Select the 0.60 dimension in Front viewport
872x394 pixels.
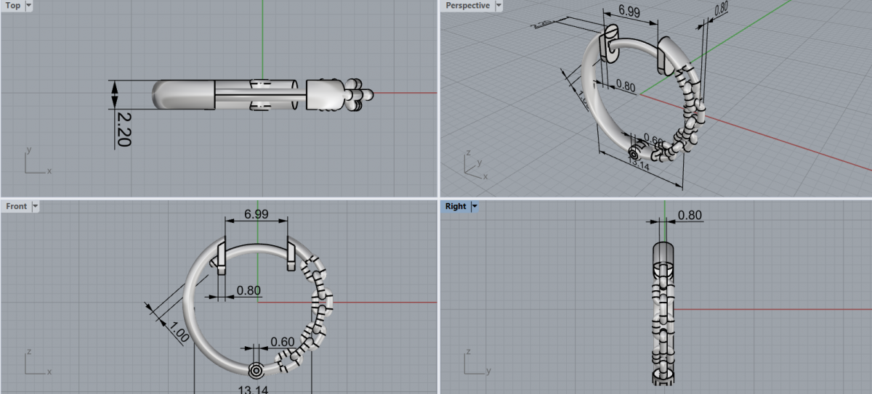click(x=283, y=342)
